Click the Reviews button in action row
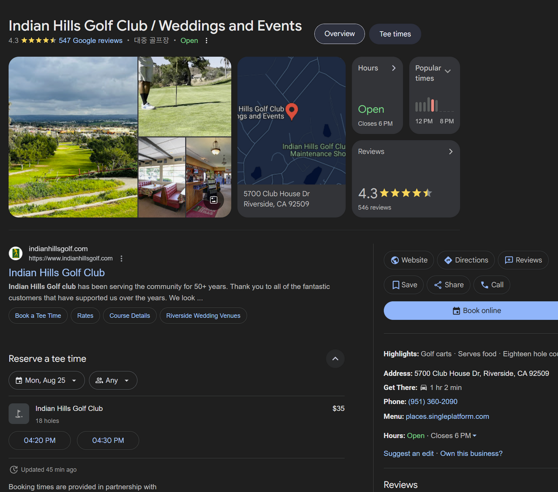This screenshot has height=492, width=558. click(523, 260)
